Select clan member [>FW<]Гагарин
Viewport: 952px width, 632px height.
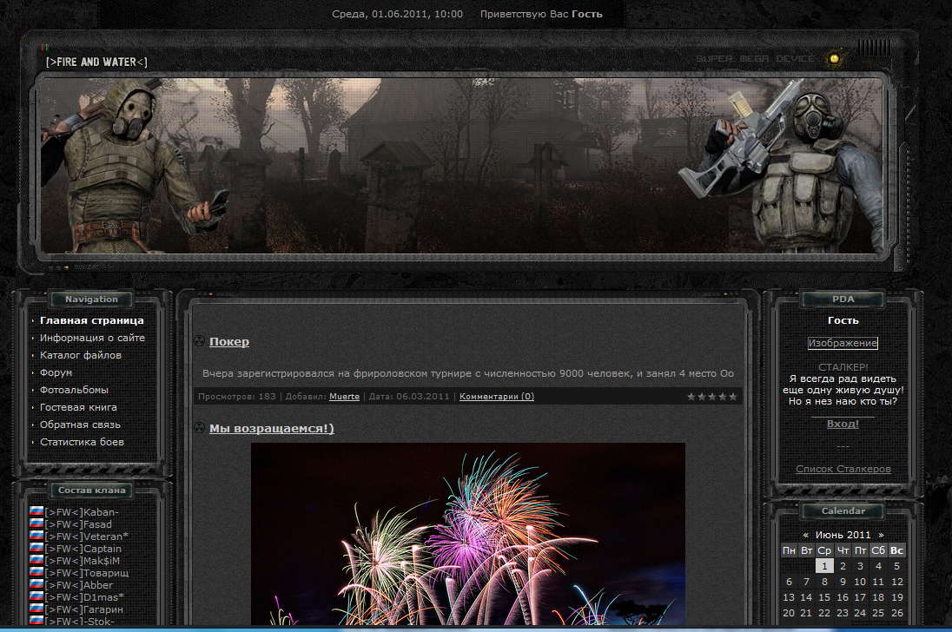click(83, 609)
